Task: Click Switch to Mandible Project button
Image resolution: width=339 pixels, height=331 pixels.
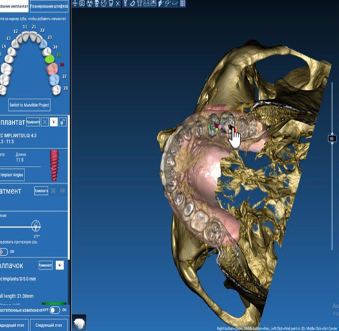Action: [30, 105]
